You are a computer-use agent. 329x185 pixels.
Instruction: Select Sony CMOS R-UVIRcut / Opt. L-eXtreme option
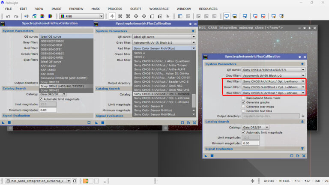coord(162,98)
